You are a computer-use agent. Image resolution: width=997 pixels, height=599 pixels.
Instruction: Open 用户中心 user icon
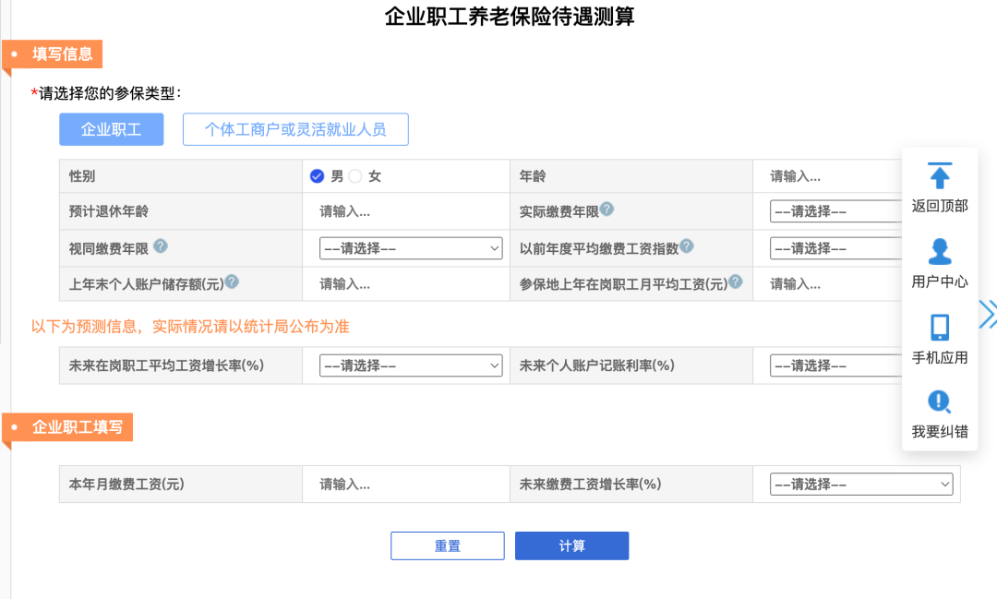[x=939, y=252]
